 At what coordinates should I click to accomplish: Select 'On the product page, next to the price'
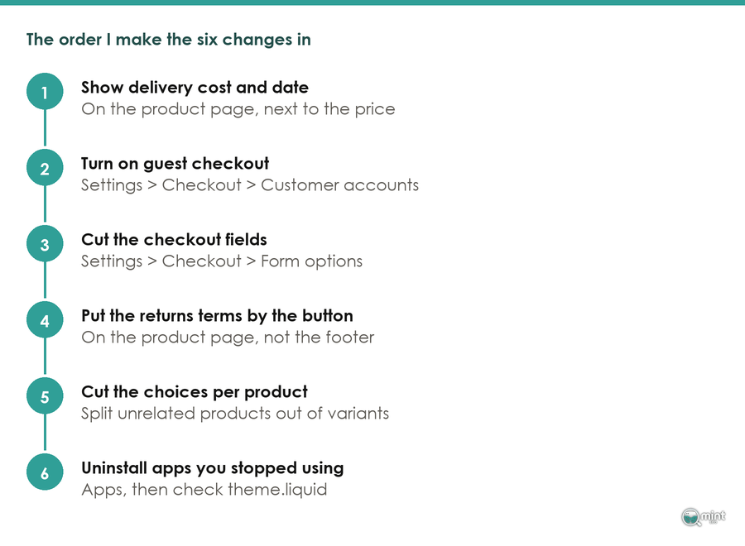pos(238,109)
